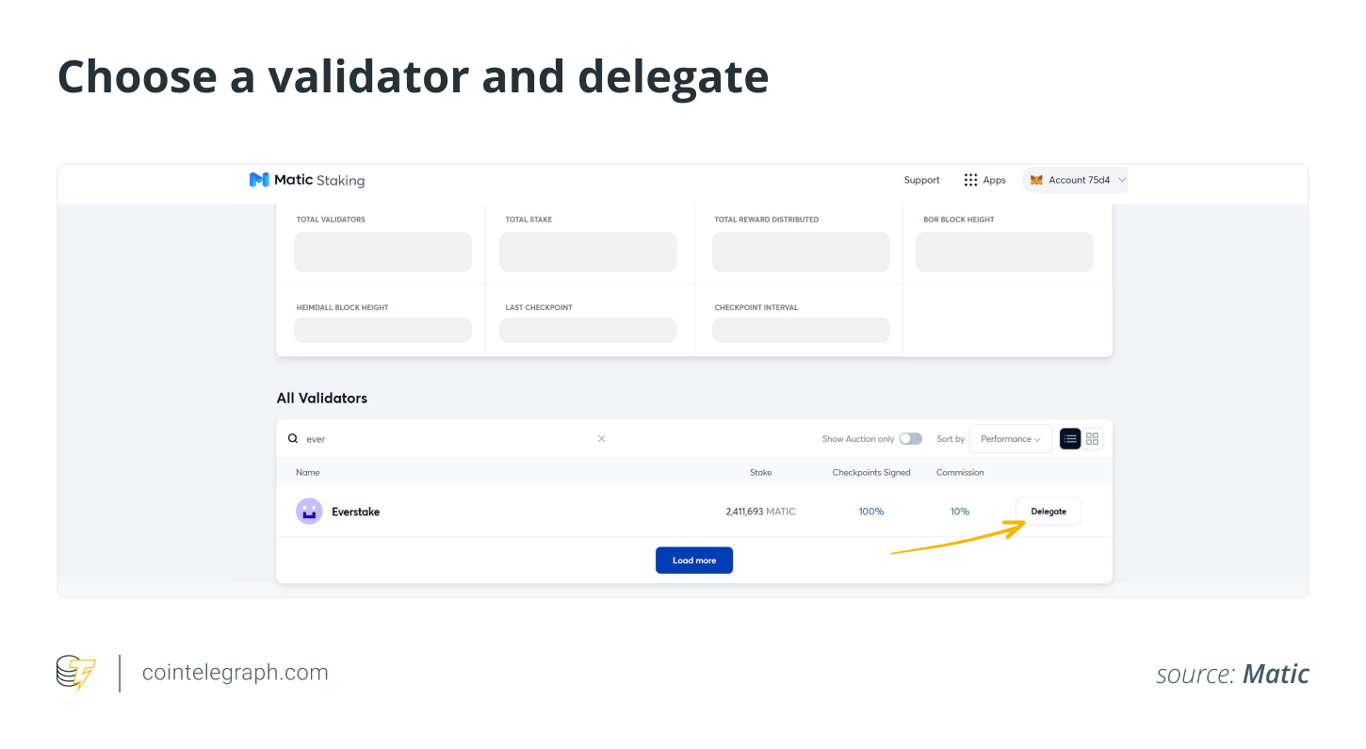Switch validators to list view

click(1069, 438)
